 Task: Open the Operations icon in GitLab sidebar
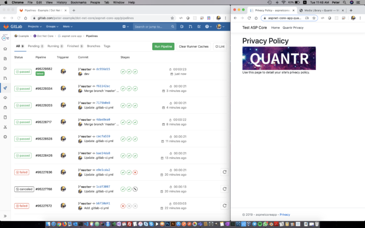point(5,98)
